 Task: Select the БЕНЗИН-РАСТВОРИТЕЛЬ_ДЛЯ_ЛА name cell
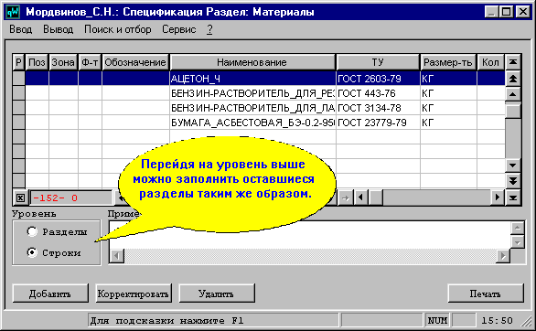coord(252,108)
